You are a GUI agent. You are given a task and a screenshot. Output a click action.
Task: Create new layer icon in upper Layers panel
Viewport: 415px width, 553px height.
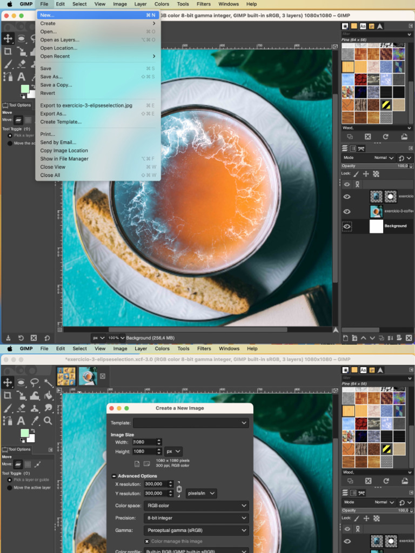345,338
